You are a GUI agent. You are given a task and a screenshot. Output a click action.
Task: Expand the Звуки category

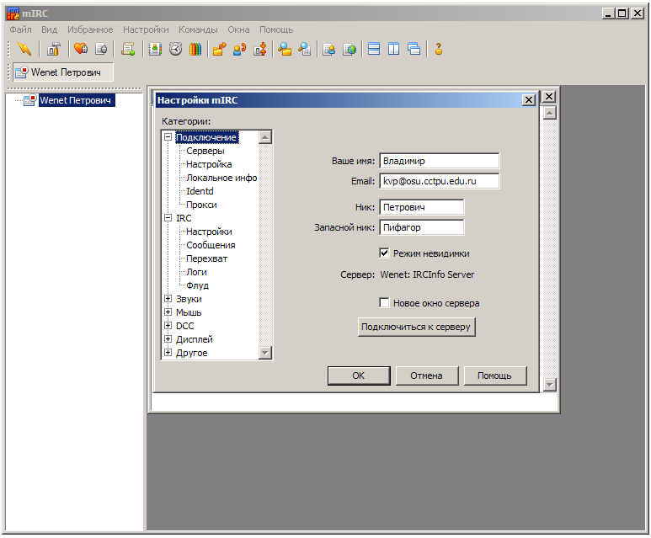[x=168, y=299]
